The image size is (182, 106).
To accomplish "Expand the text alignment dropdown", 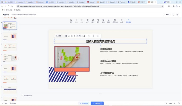I will click(x=94, y=36).
